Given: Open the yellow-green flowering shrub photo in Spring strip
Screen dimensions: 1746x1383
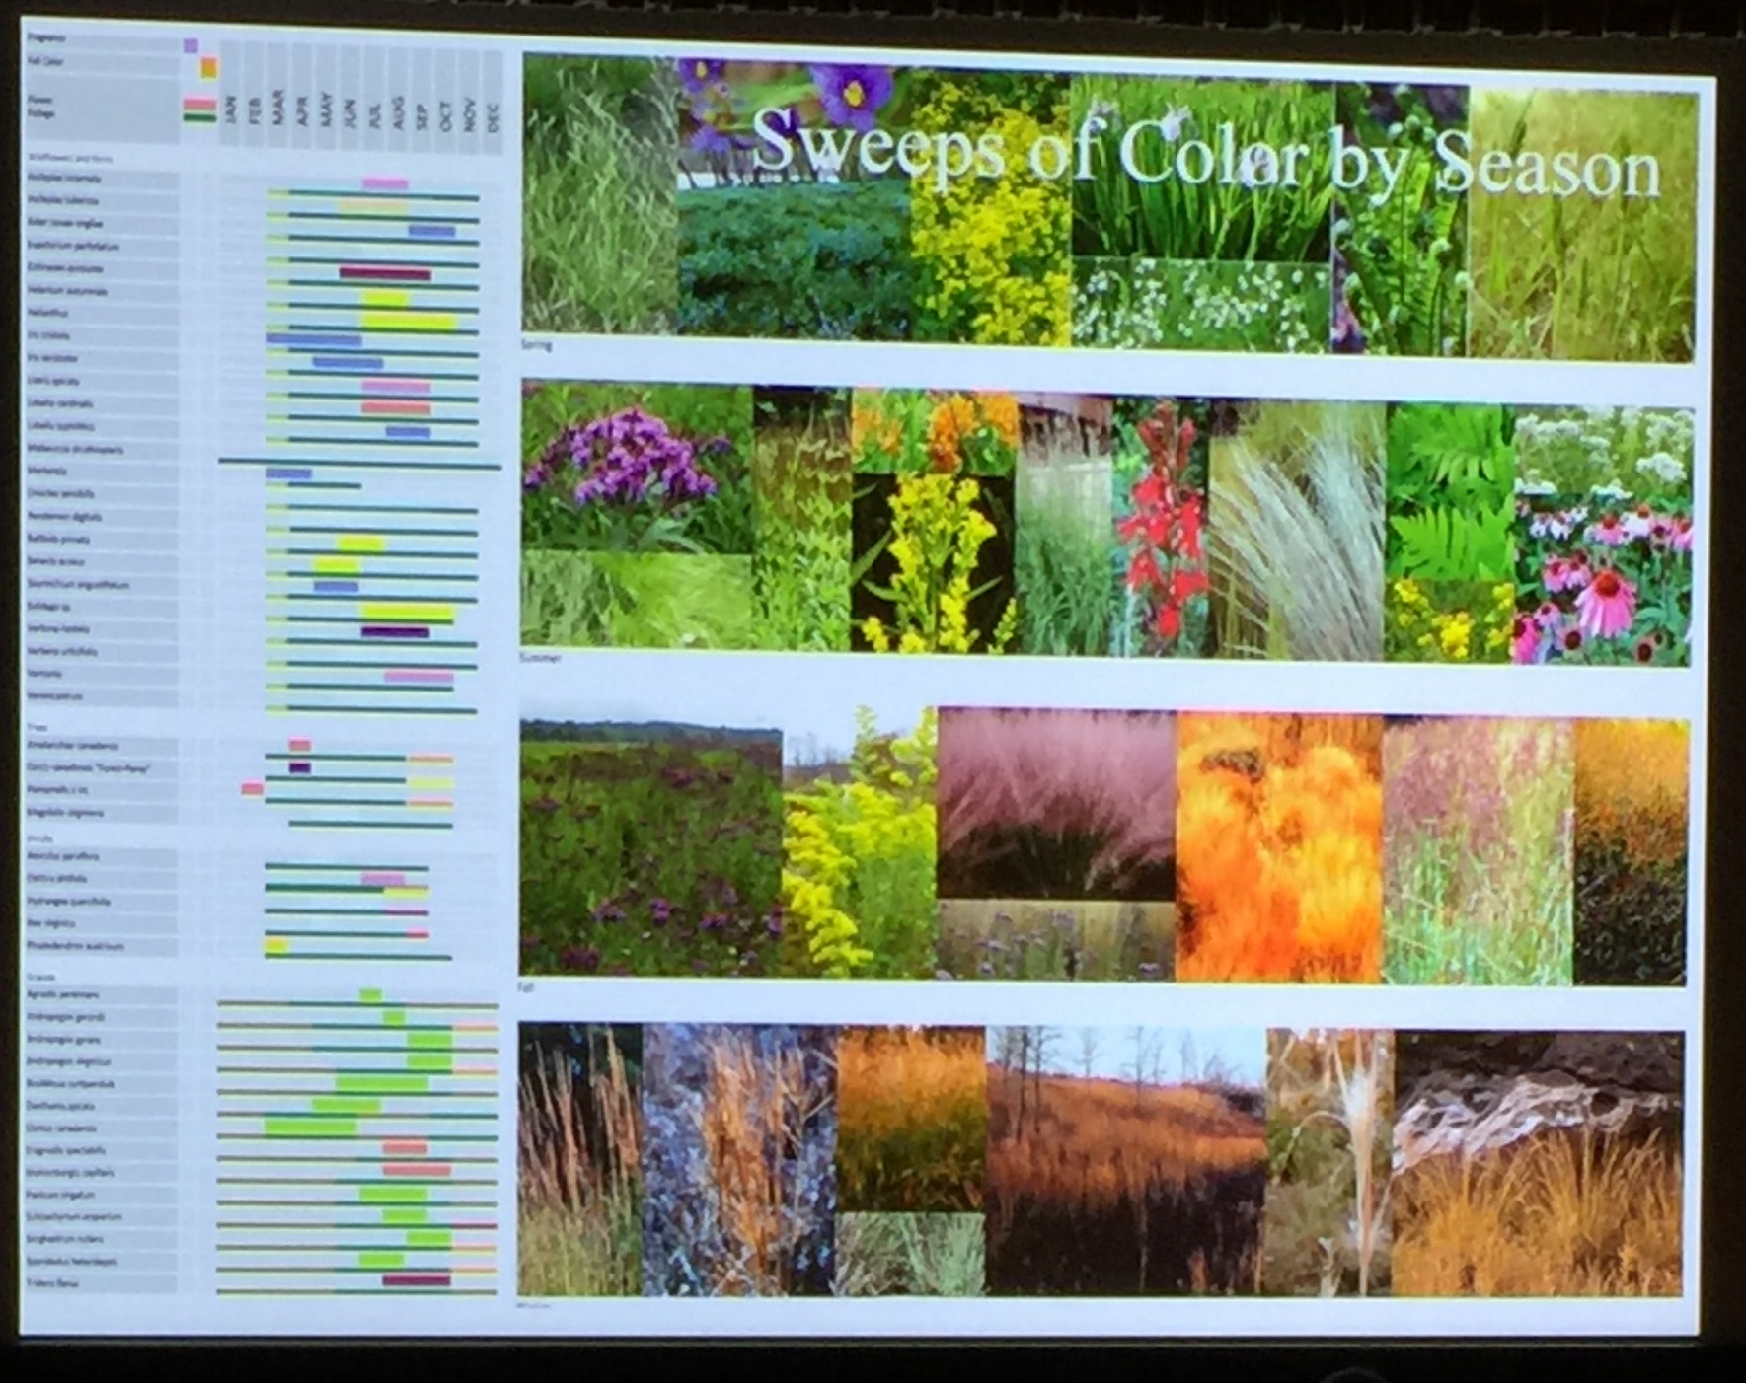Looking at the screenshot, I should (990, 209).
